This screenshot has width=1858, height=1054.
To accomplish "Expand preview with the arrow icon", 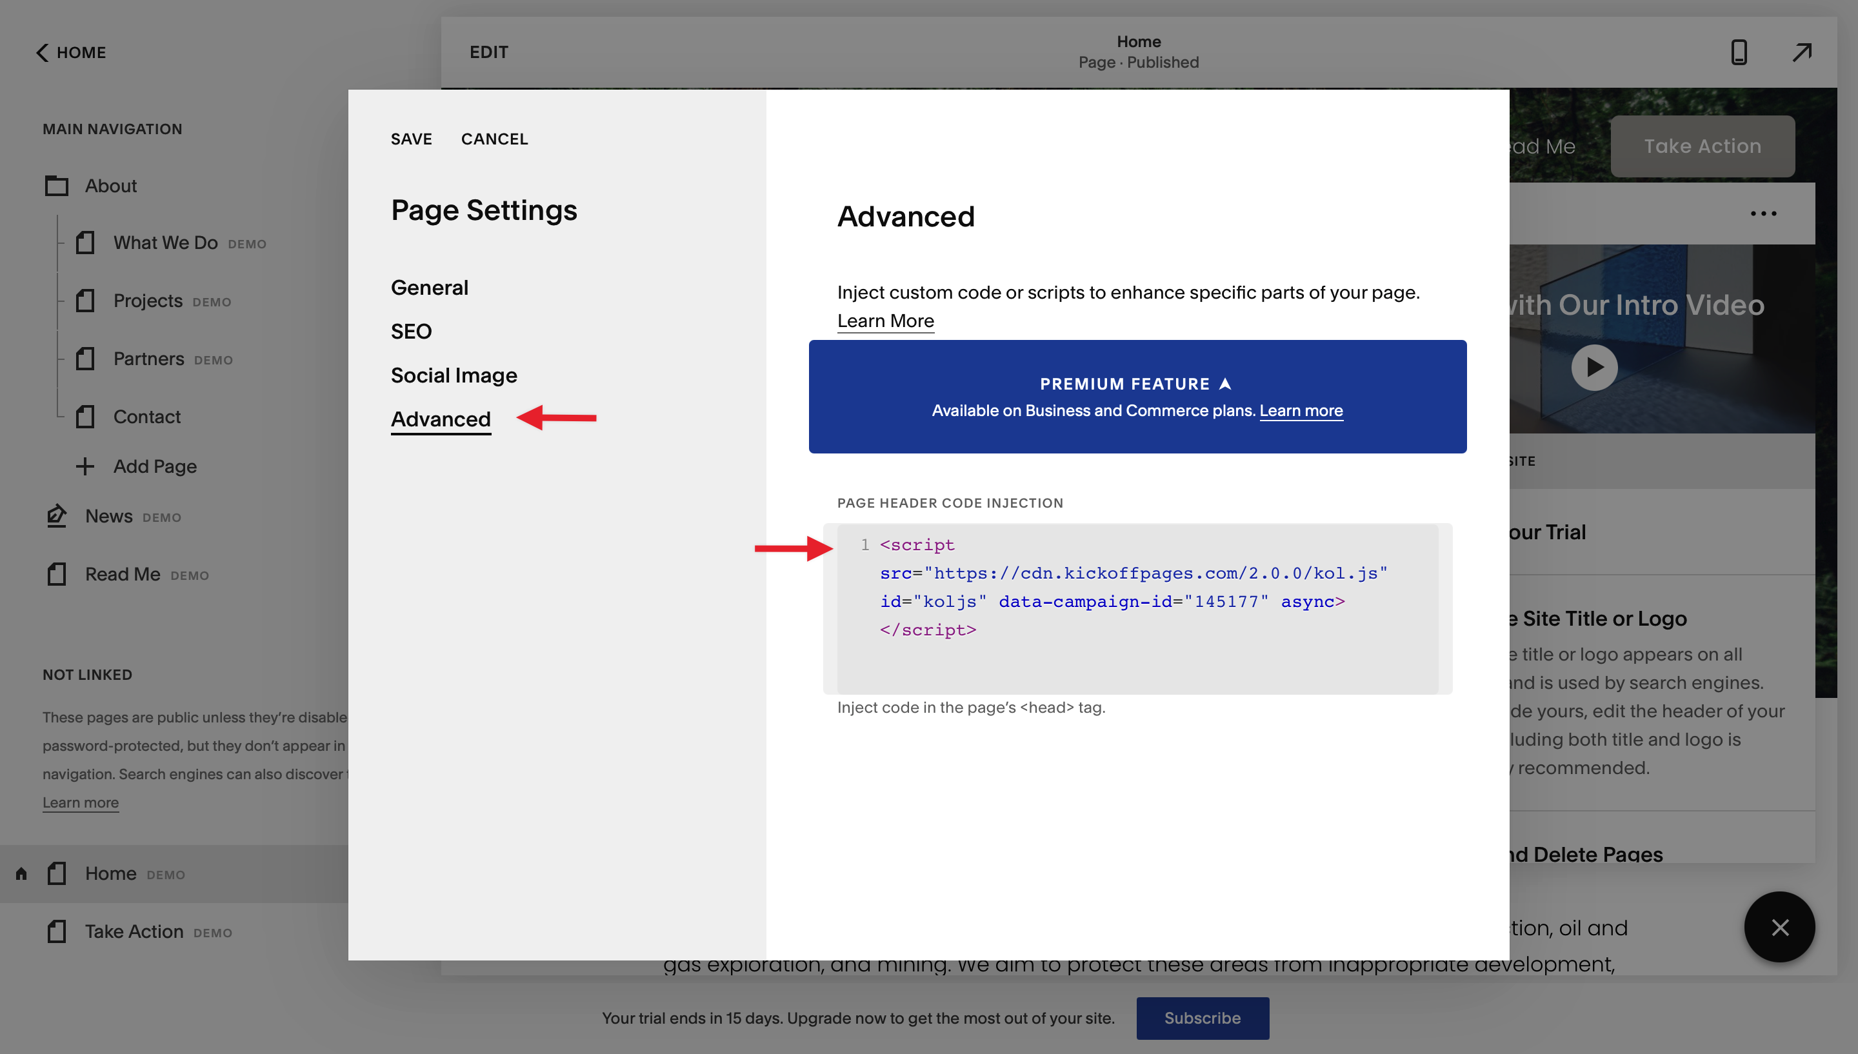I will pos(1801,52).
